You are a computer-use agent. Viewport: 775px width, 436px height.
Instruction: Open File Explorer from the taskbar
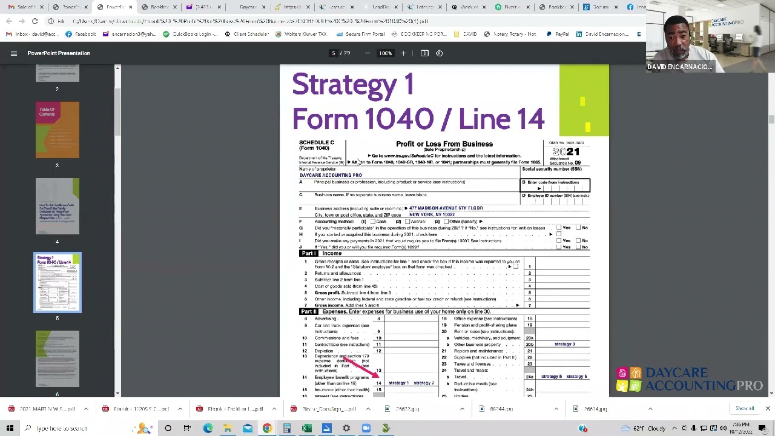point(228,428)
